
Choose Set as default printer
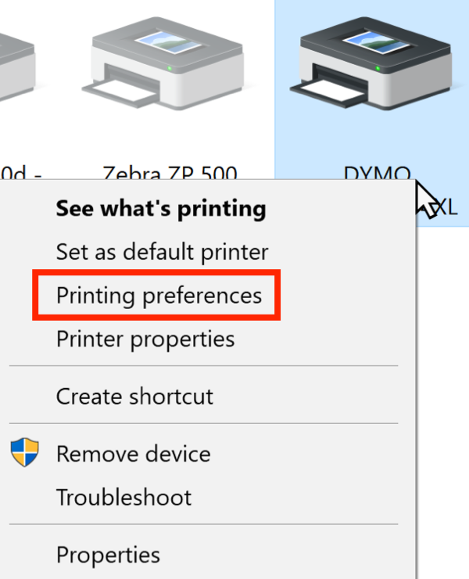(162, 252)
